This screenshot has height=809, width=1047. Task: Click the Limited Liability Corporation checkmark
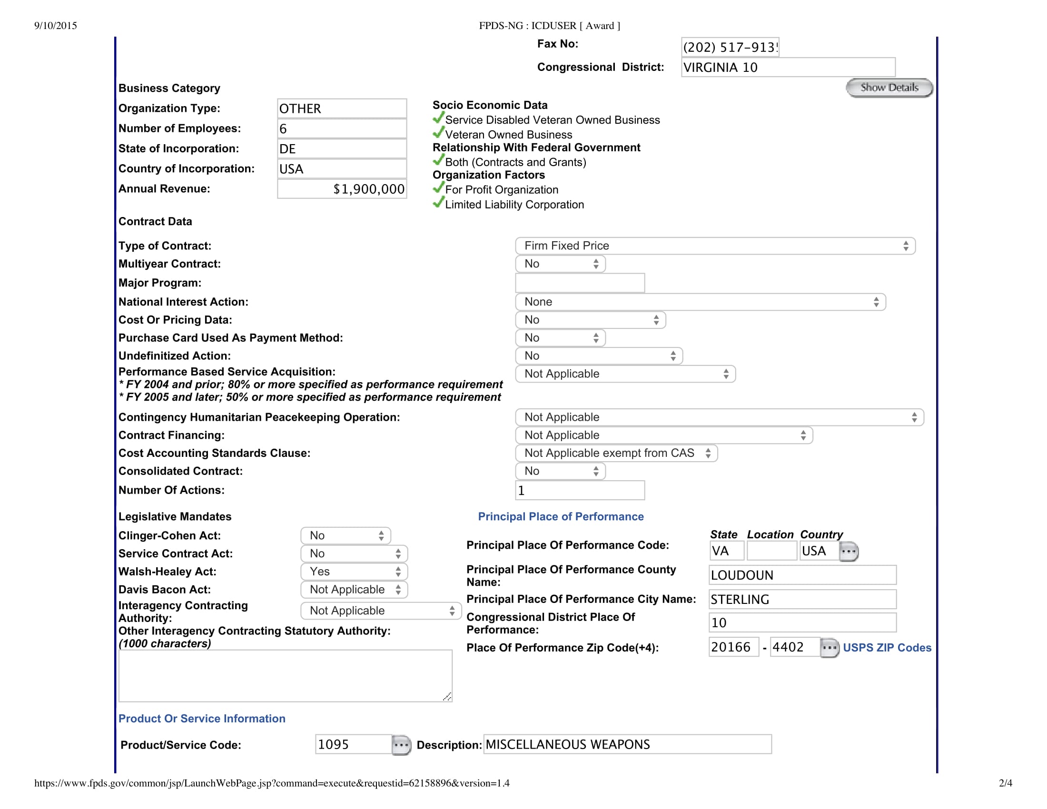click(x=438, y=203)
